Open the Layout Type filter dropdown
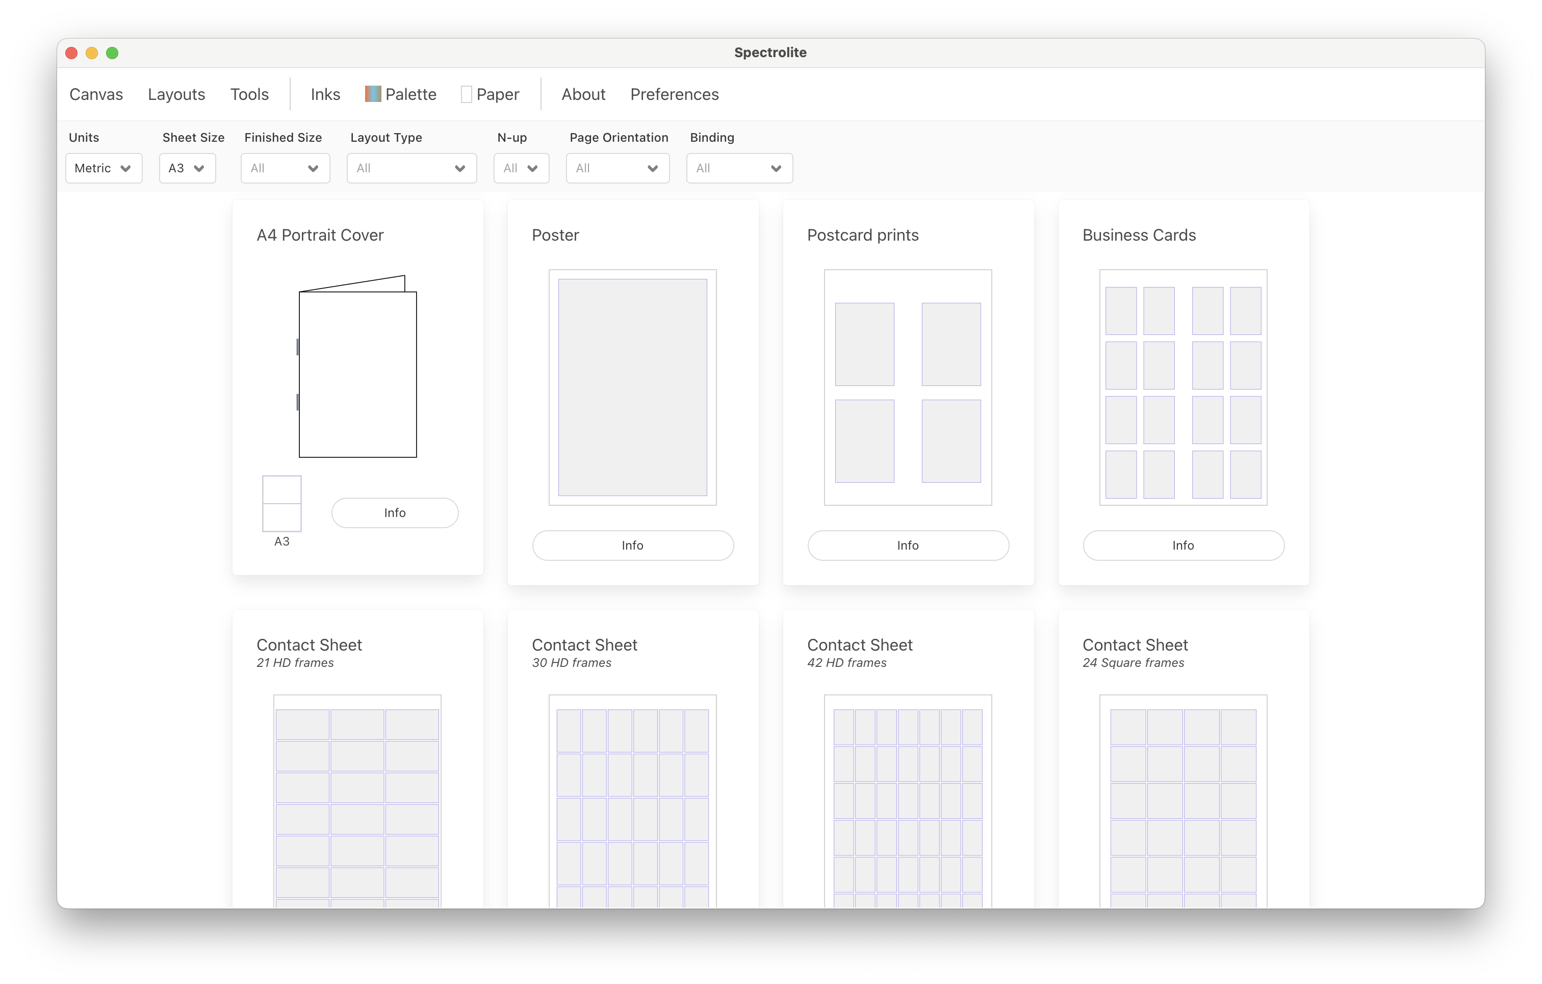Screen dimensions: 1542x984 [x=411, y=168]
